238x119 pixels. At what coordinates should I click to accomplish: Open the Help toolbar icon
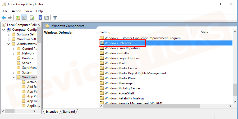[40, 18]
